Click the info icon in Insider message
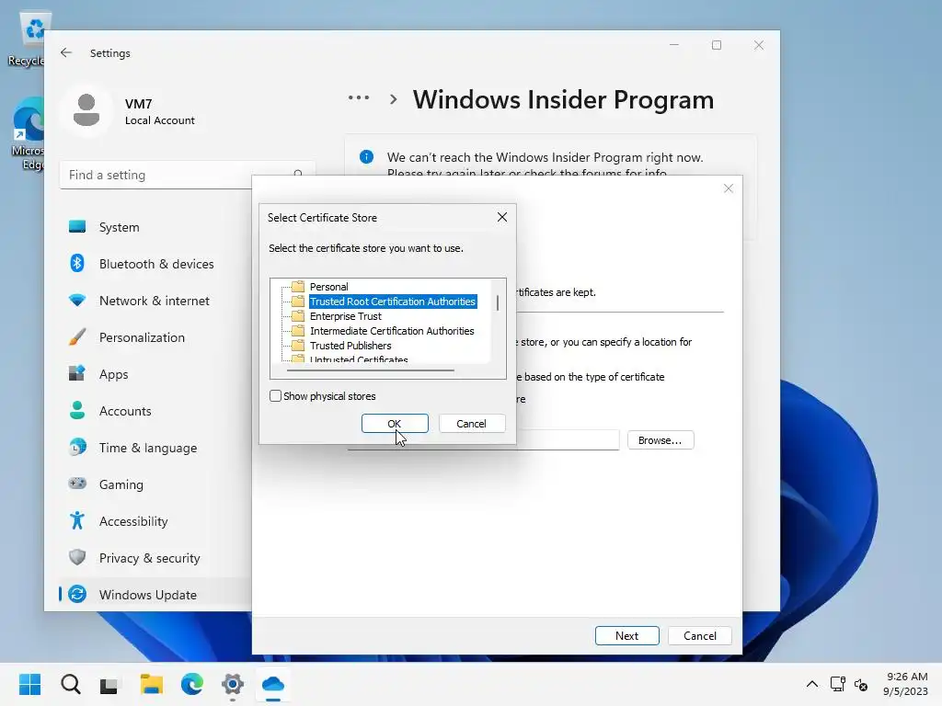942x706 pixels. click(x=366, y=157)
